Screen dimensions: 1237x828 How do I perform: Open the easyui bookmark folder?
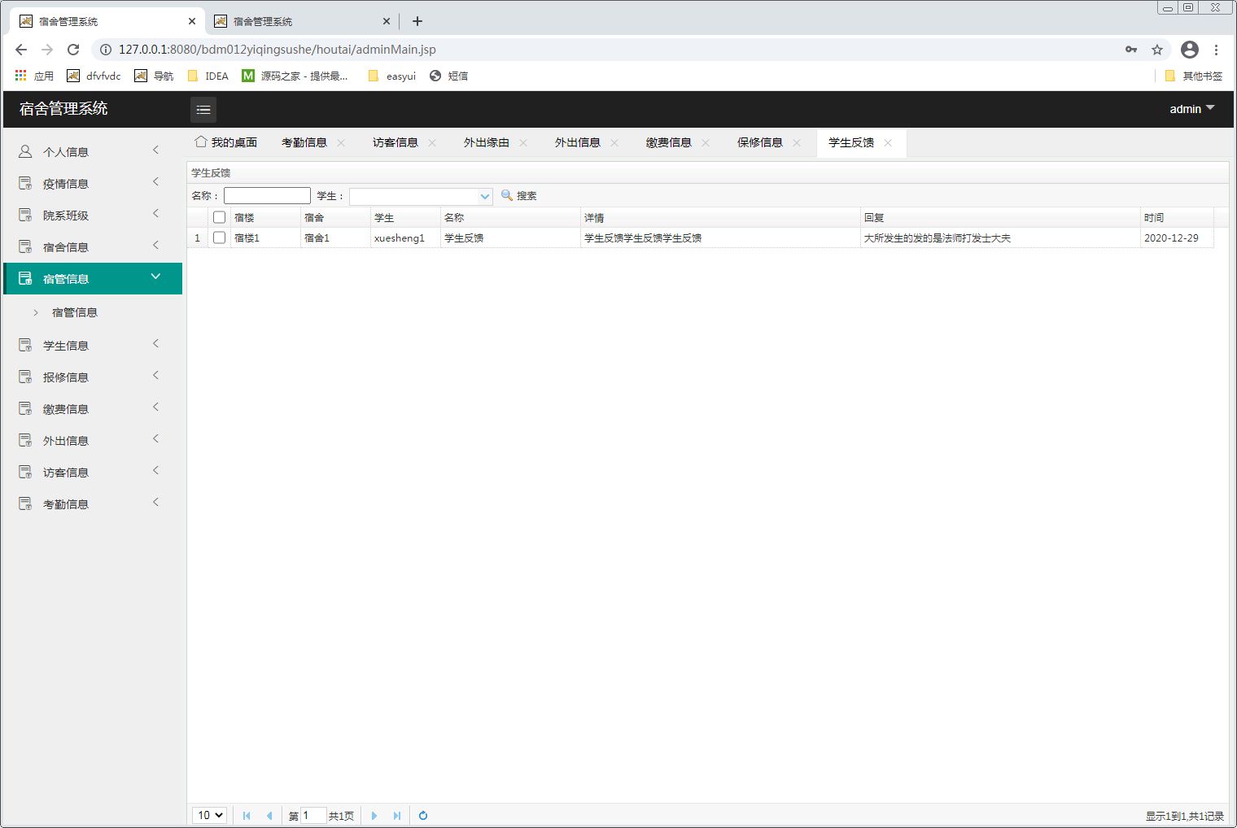(x=392, y=76)
